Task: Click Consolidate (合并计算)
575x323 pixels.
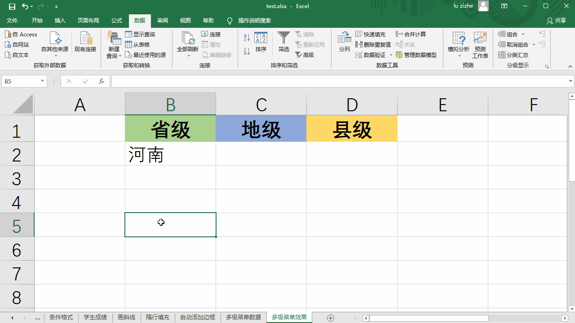Action: (x=411, y=34)
